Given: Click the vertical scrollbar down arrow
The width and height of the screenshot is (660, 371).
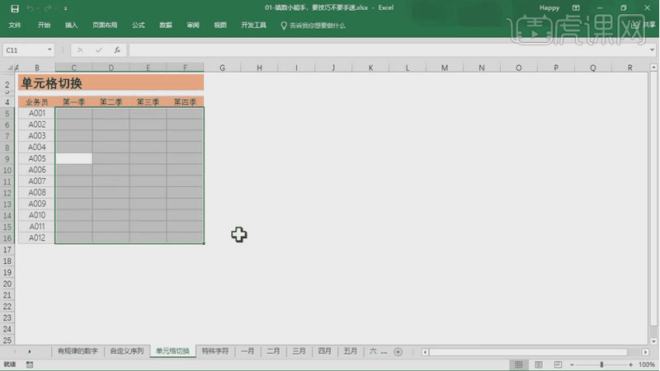Looking at the screenshot, I should click(x=653, y=341).
